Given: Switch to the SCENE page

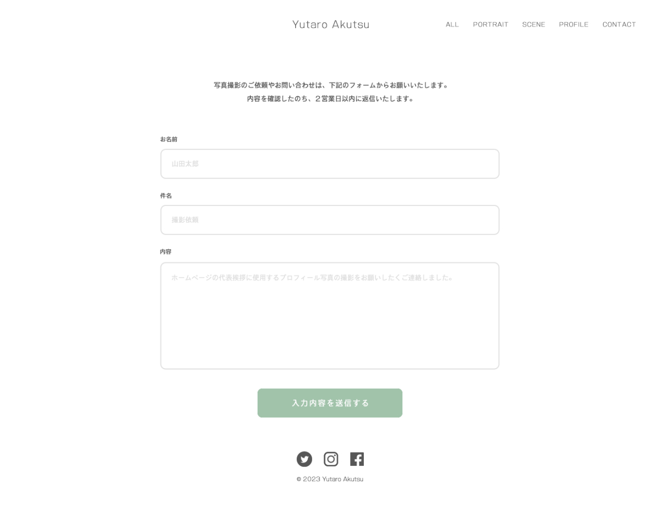Looking at the screenshot, I should point(533,24).
